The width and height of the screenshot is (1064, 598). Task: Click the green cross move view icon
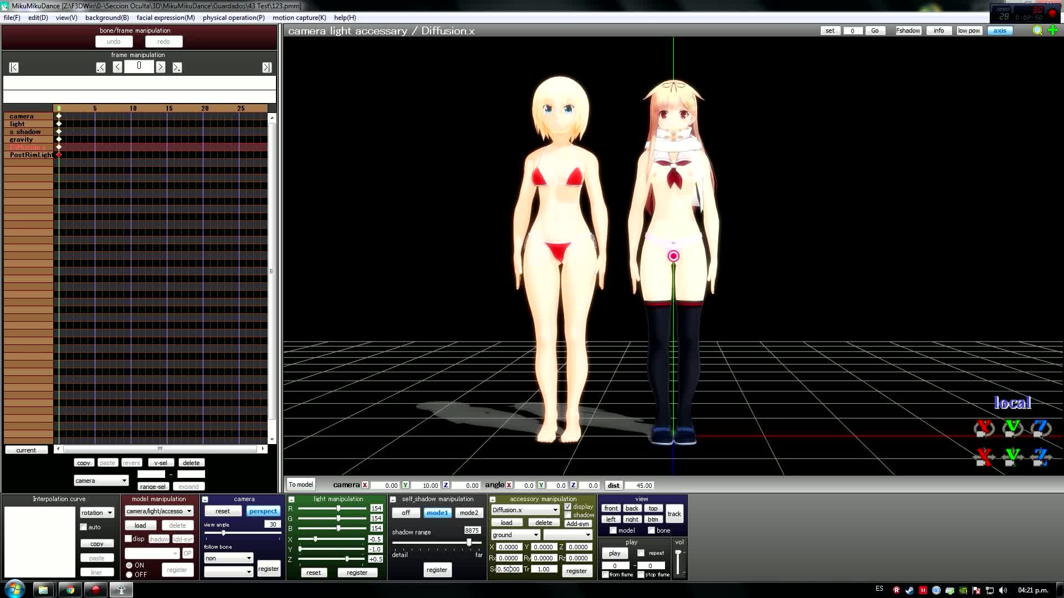click(1053, 30)
